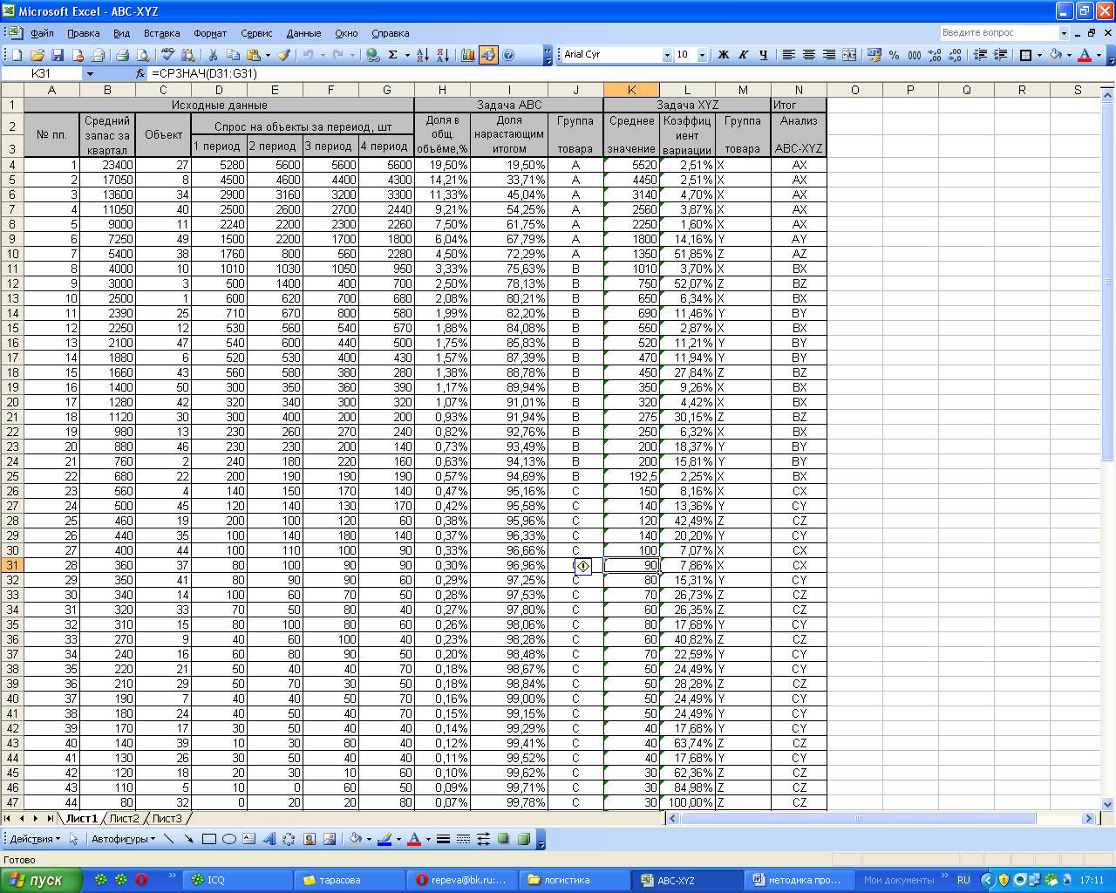
Task: Click the пуск Start button
Action: tap(41, 880)
